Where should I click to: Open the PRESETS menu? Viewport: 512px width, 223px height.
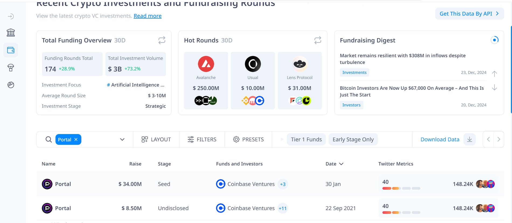(248, 139)
